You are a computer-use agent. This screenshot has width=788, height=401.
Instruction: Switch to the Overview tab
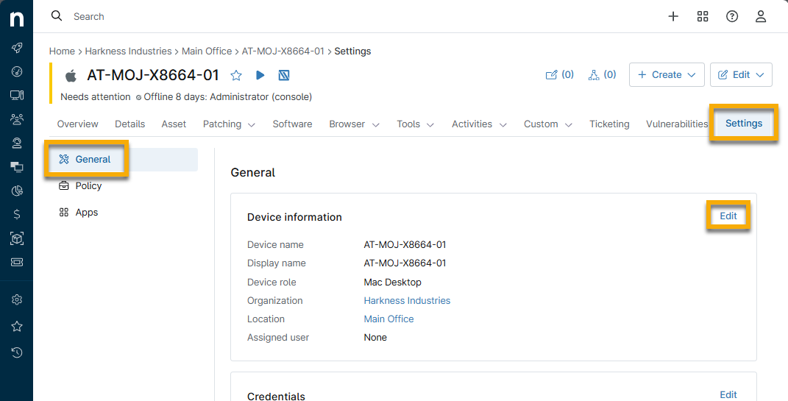[77, 124]
